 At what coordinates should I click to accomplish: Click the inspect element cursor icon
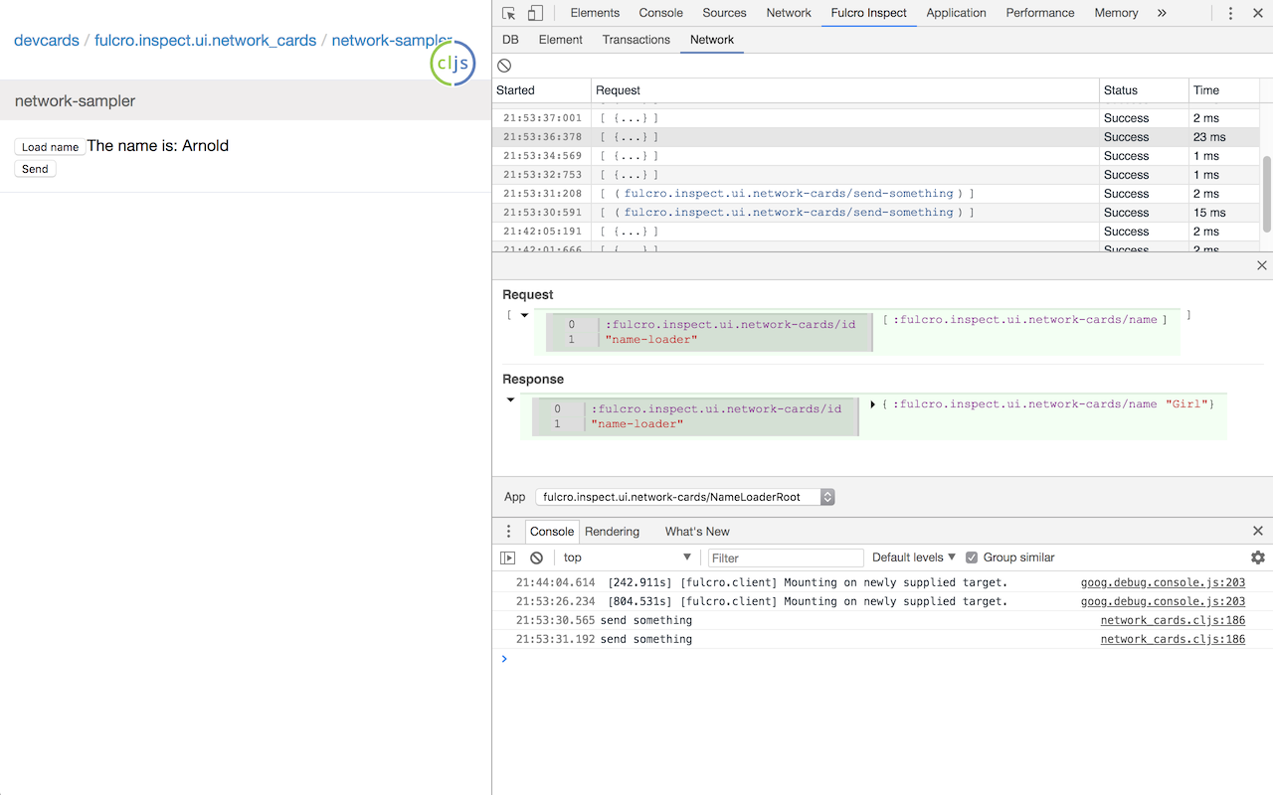(509, 13)
